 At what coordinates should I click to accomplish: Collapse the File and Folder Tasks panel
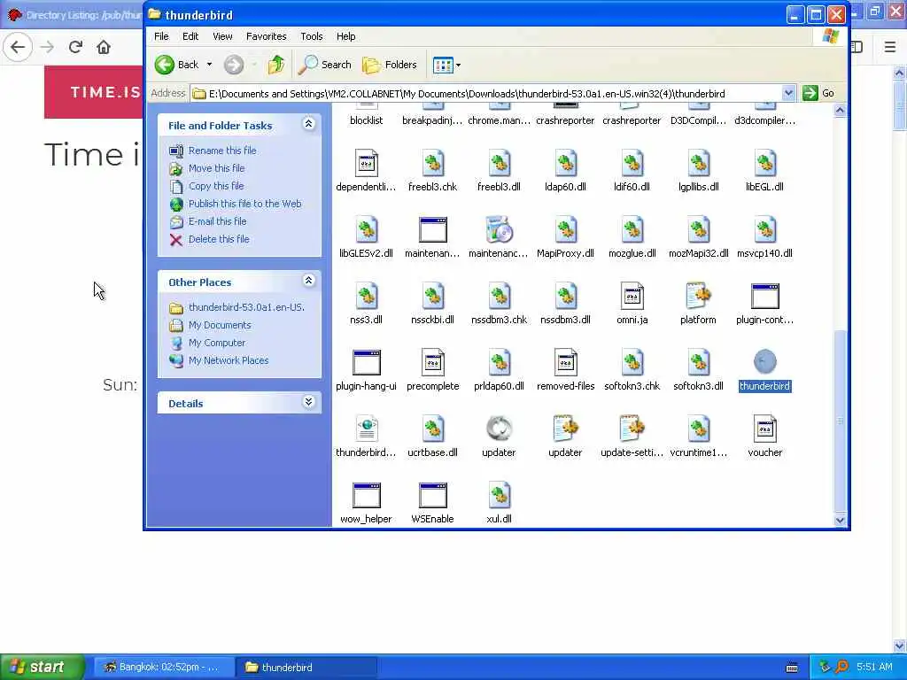[x=308, y=124]
